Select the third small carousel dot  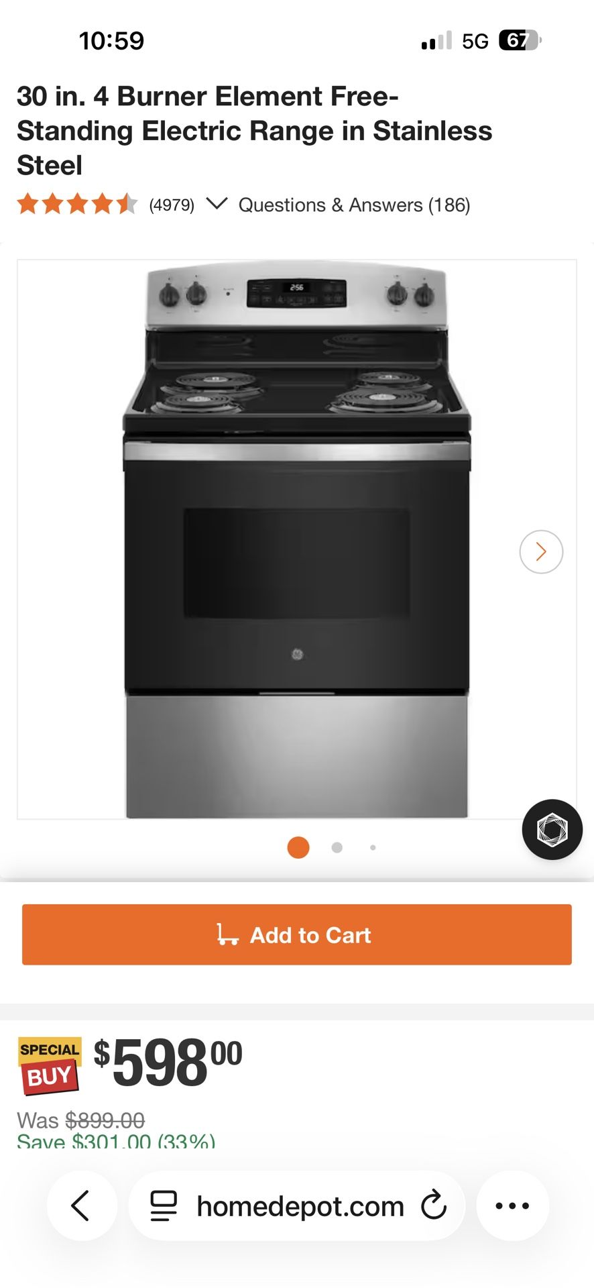[373, 847]
